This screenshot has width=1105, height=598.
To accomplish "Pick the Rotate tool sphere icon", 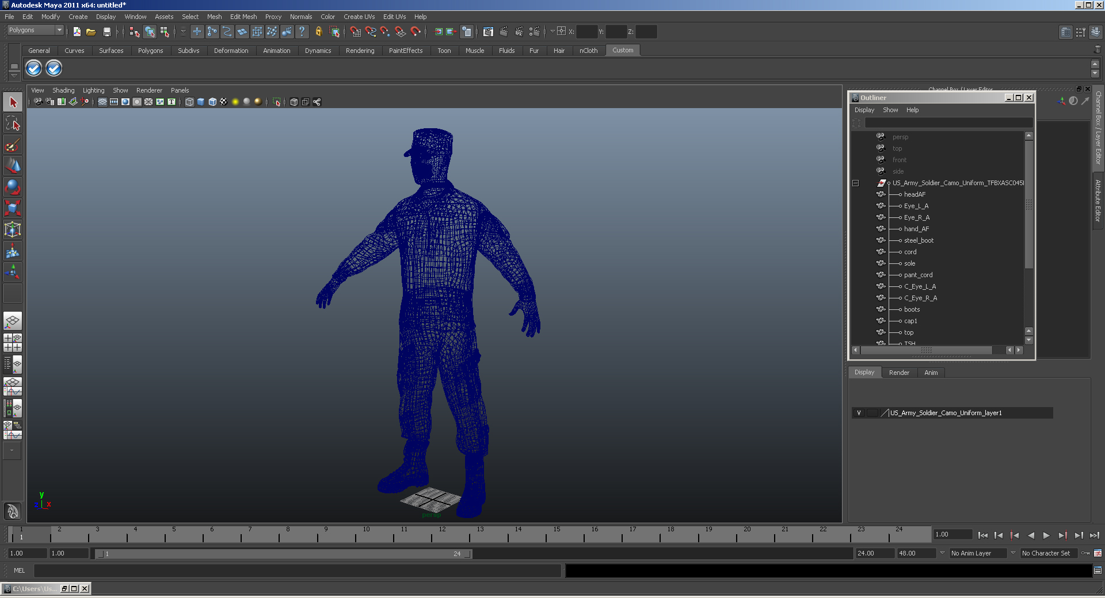I will pos(13,187).
